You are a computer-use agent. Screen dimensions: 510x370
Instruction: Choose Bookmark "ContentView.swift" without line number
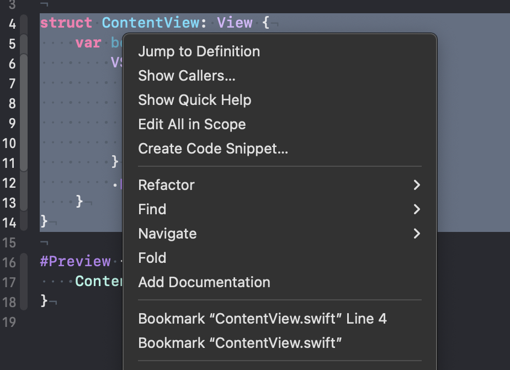[240, 343]
